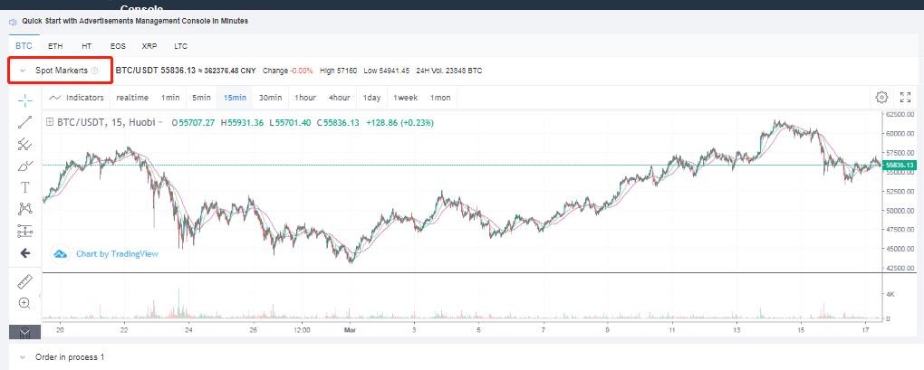Click the 24H Vol. 23848 BTC text
The width and height of the screenshot is (924, 370).
pos(449,71)
